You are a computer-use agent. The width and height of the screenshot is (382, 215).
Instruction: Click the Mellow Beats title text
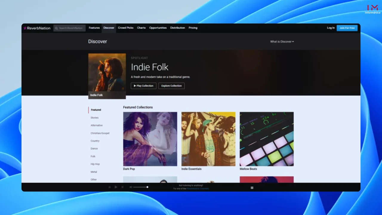248,169
